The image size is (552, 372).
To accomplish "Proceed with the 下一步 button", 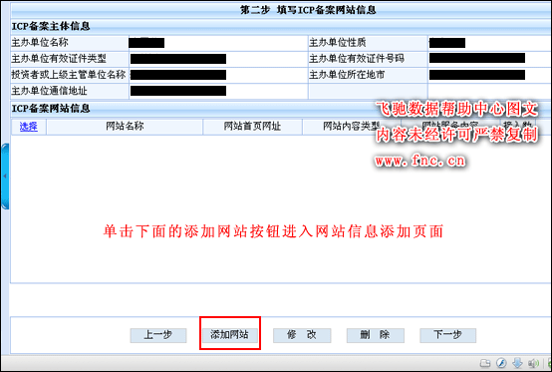I will [447, 335].
